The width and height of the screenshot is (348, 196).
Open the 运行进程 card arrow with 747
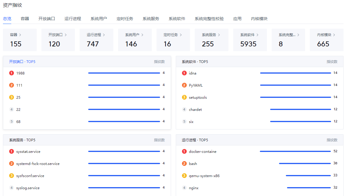104,35
